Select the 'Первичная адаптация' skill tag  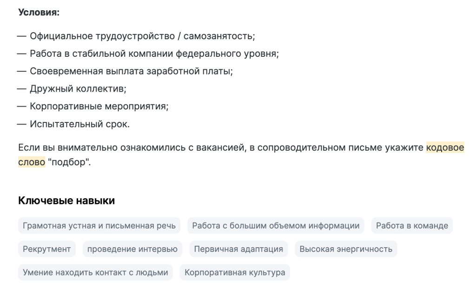pos(238,249)
